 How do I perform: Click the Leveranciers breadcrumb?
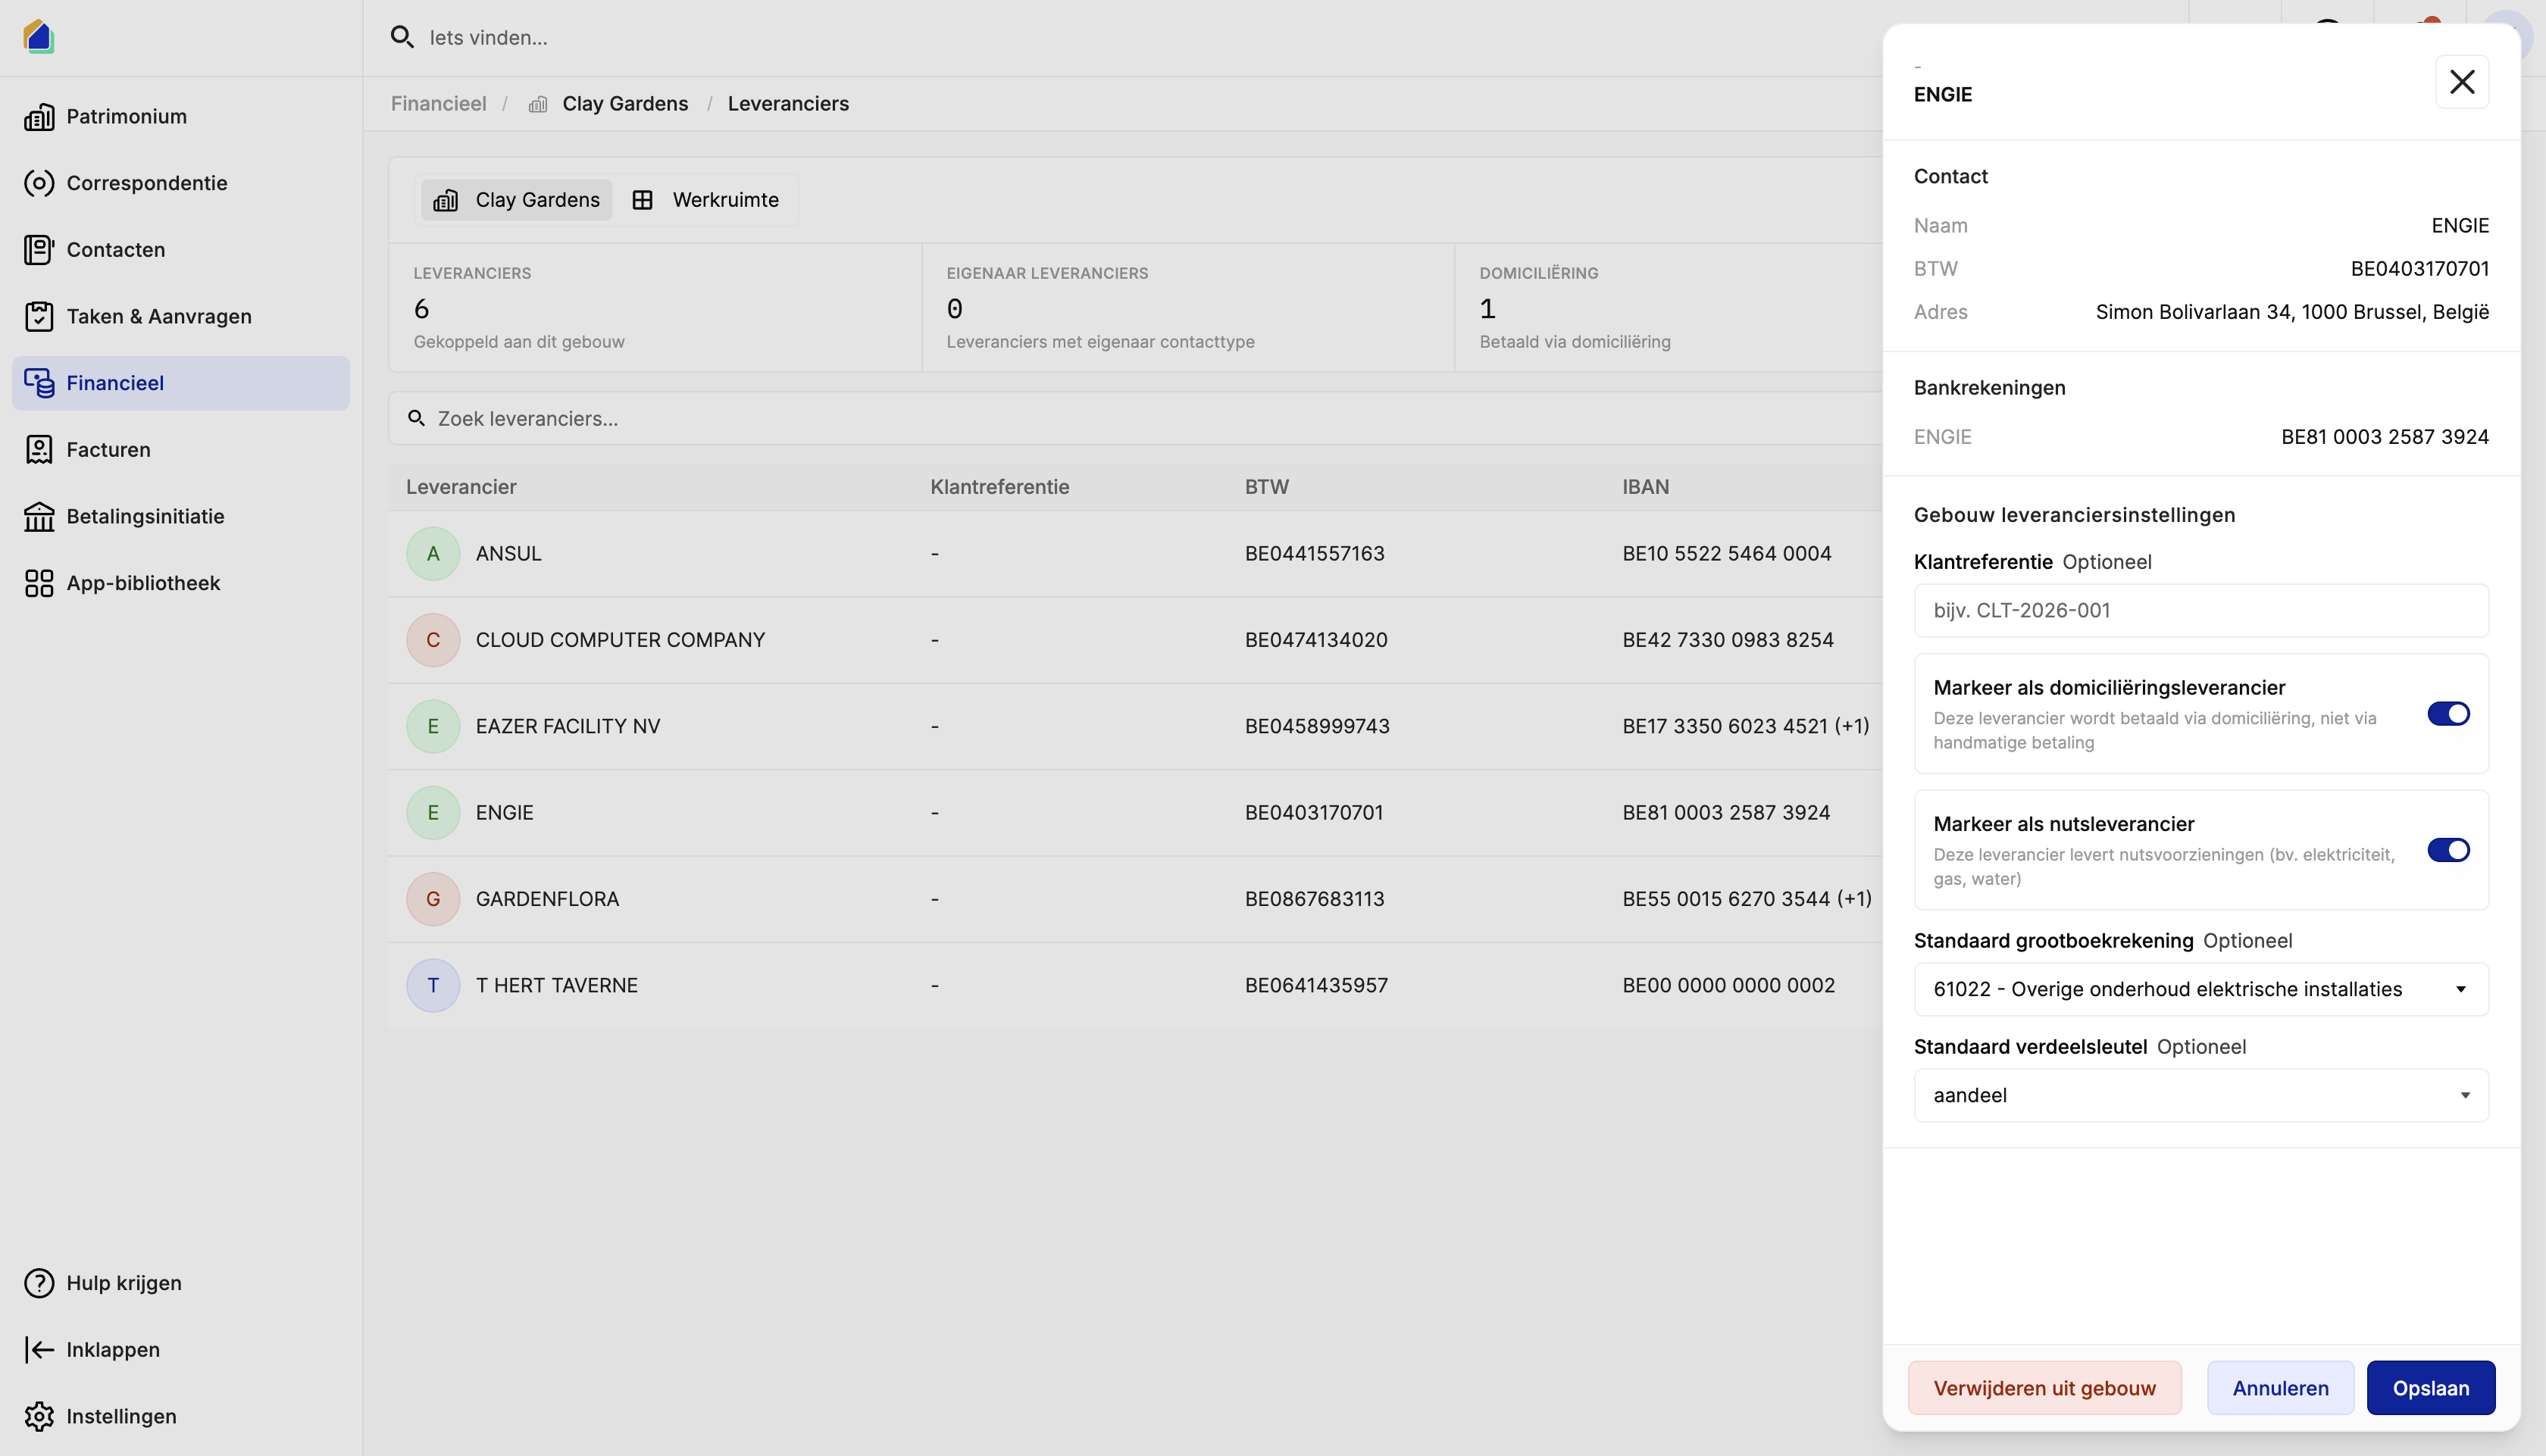pyautogui.click(x=788, y=104)
